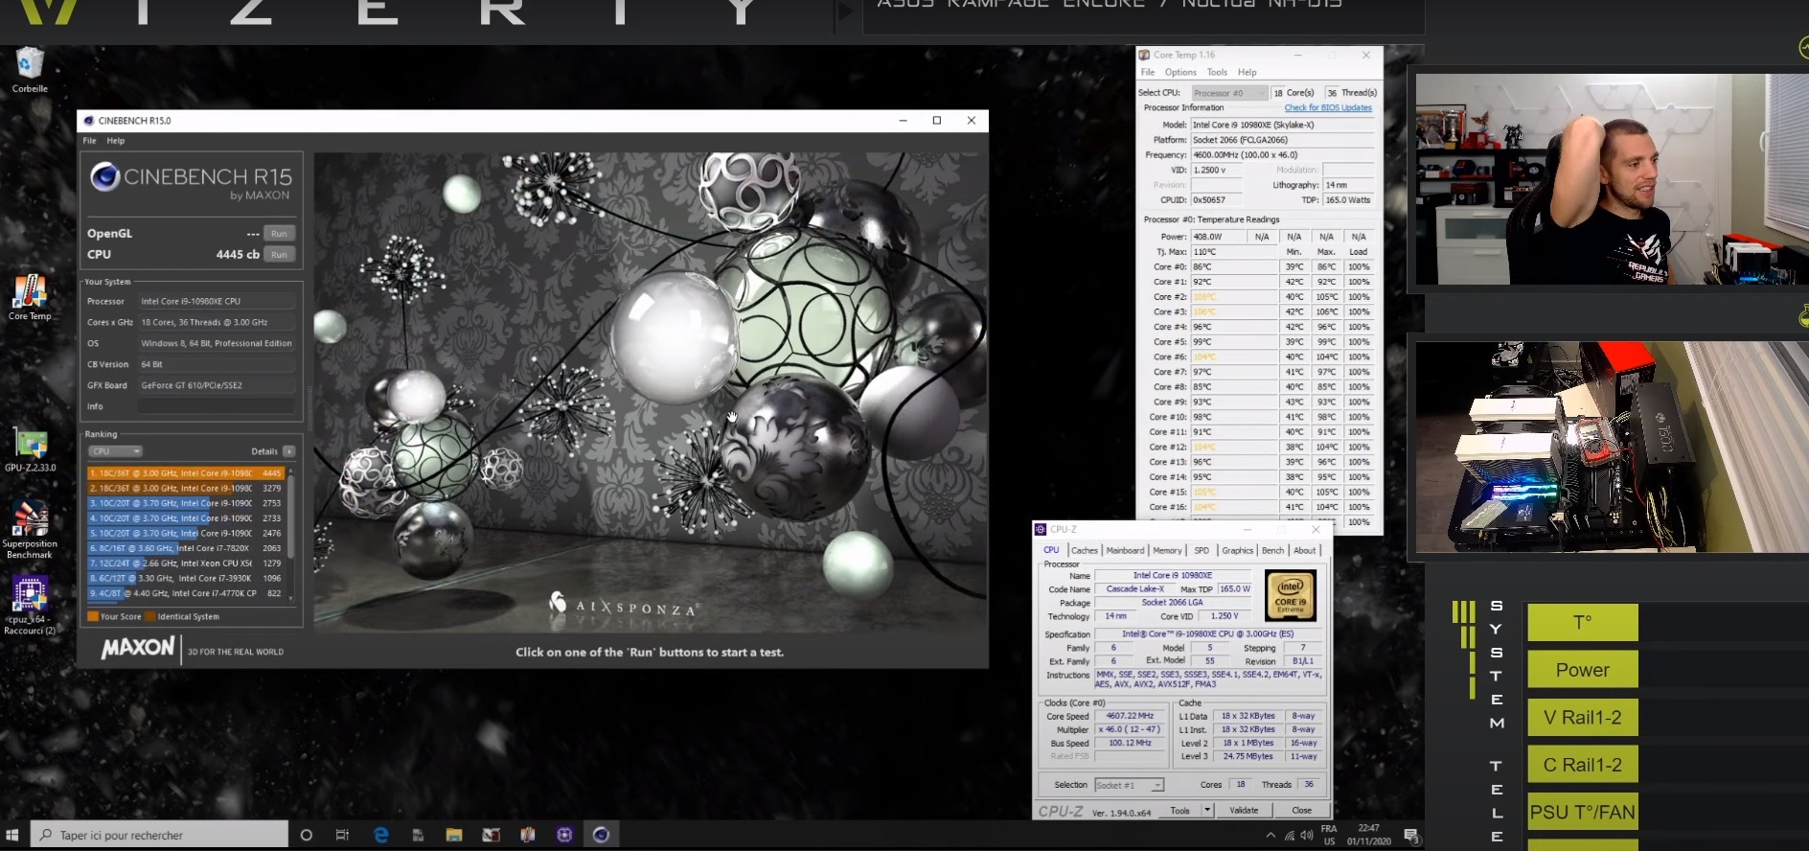Image resolution: width=1809 pixels, height=851 pixels.
Task: Expand ranking Details arrow in Cinebench
Action: tap(288, 451)
